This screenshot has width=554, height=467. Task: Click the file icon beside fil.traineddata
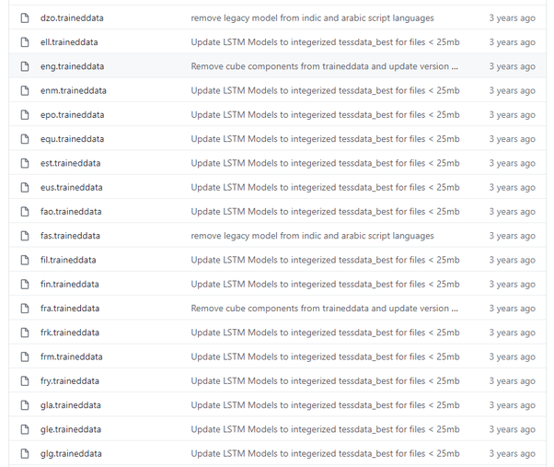pos(25,260)
